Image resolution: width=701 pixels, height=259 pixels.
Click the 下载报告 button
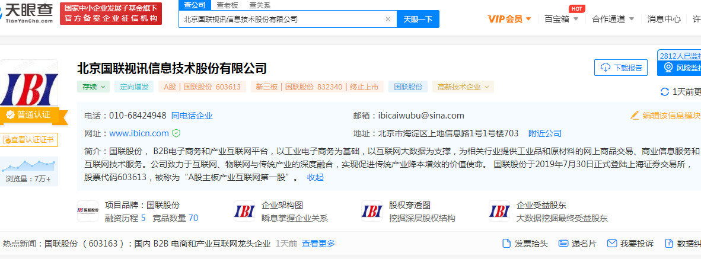(x=621, y=68)
